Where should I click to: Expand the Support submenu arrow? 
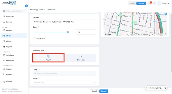coord(25,82)
